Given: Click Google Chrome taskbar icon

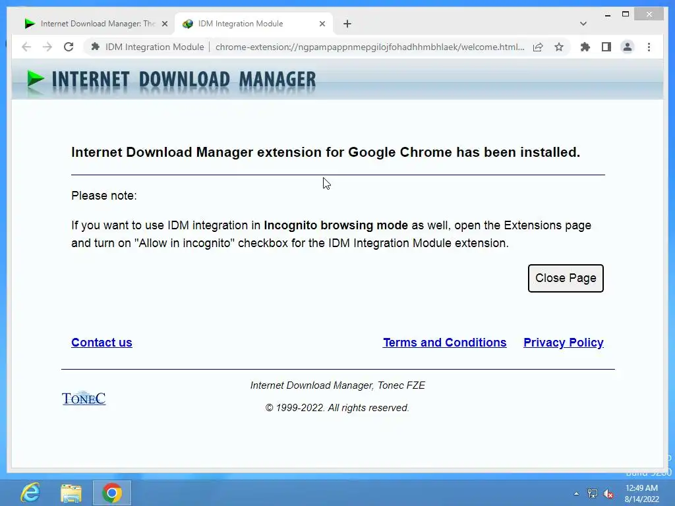Looking at the screenshot, I should pos(112,493).
